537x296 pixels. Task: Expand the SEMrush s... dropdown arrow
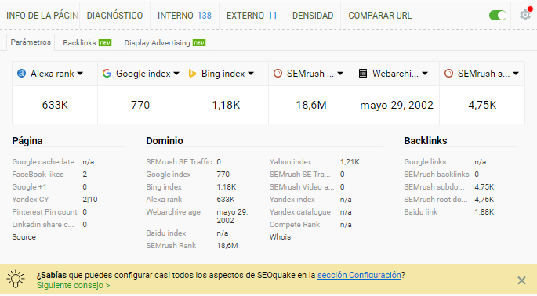pyautogui.click(x=516, y=74)
